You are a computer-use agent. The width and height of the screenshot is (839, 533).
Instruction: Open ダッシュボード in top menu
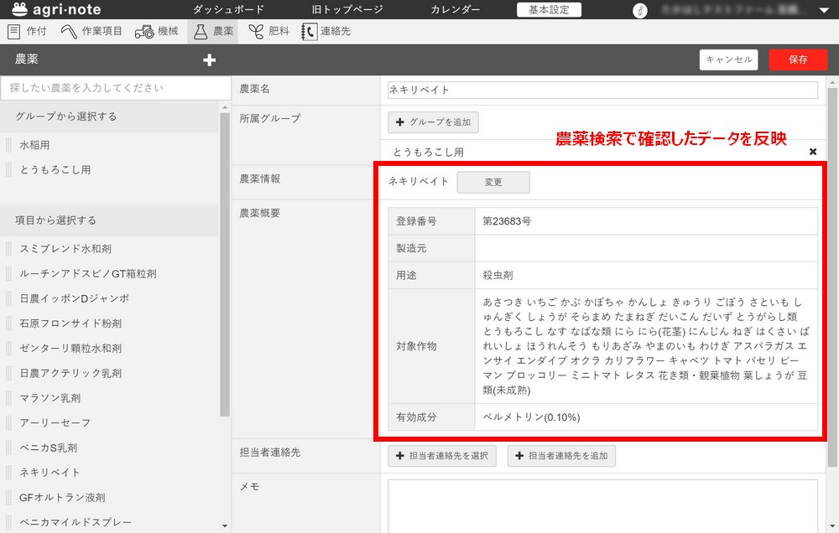228,10
